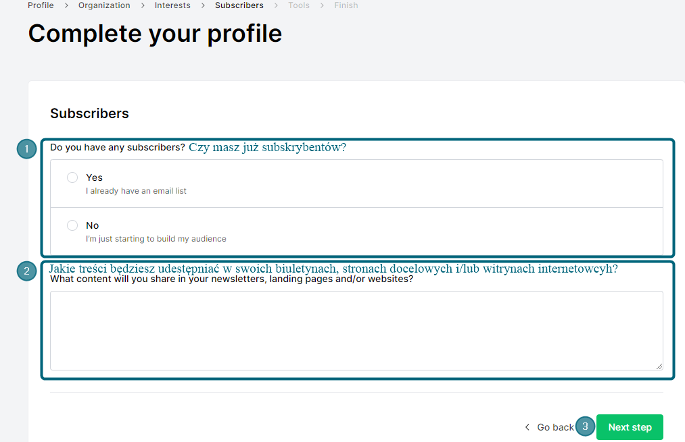Screen dimensions: 685x442
Task: Select the Subscribers breadcrumb step
Action: coord(239,5)
